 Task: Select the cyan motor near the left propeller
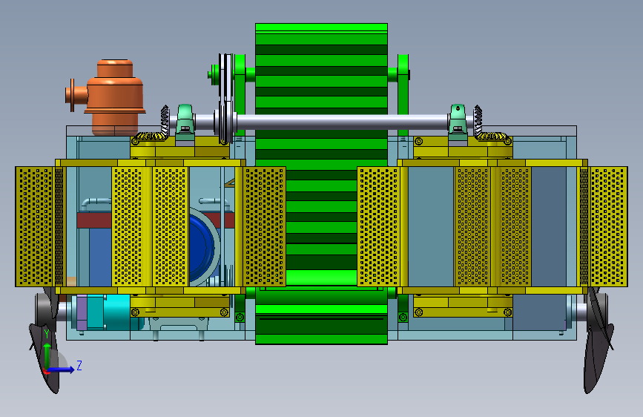(117, 312)
